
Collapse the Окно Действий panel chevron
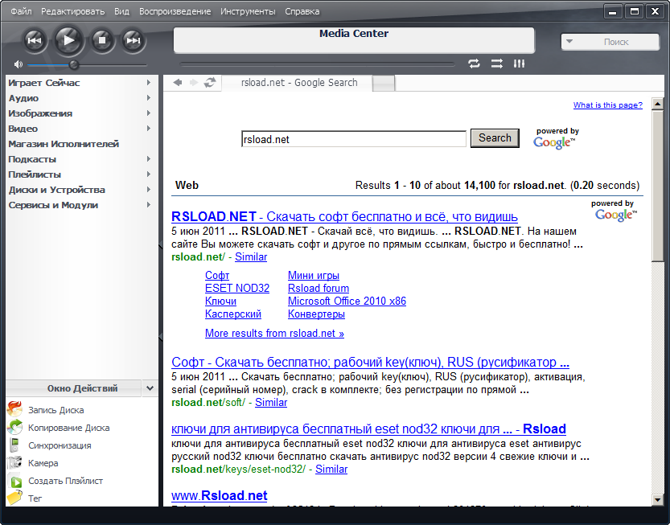(x=150, y=388)
